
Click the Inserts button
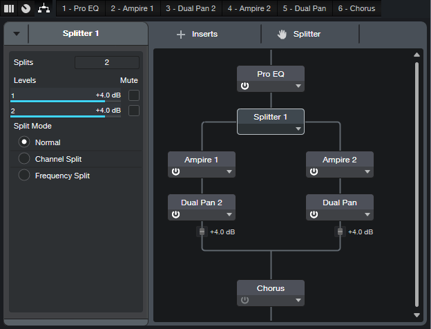pyautogui.click(x=204, y=34)
